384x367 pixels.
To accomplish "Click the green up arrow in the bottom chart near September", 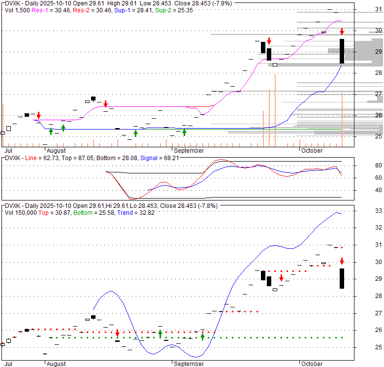I will click(202, 336).
